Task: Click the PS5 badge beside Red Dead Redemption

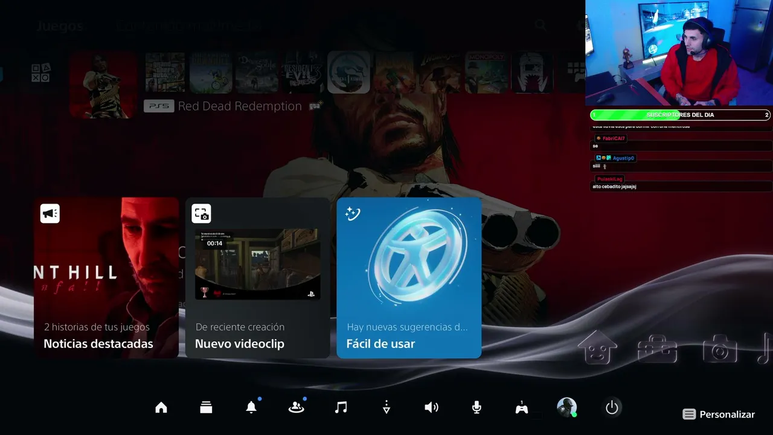Action: (x=159, y=106)
